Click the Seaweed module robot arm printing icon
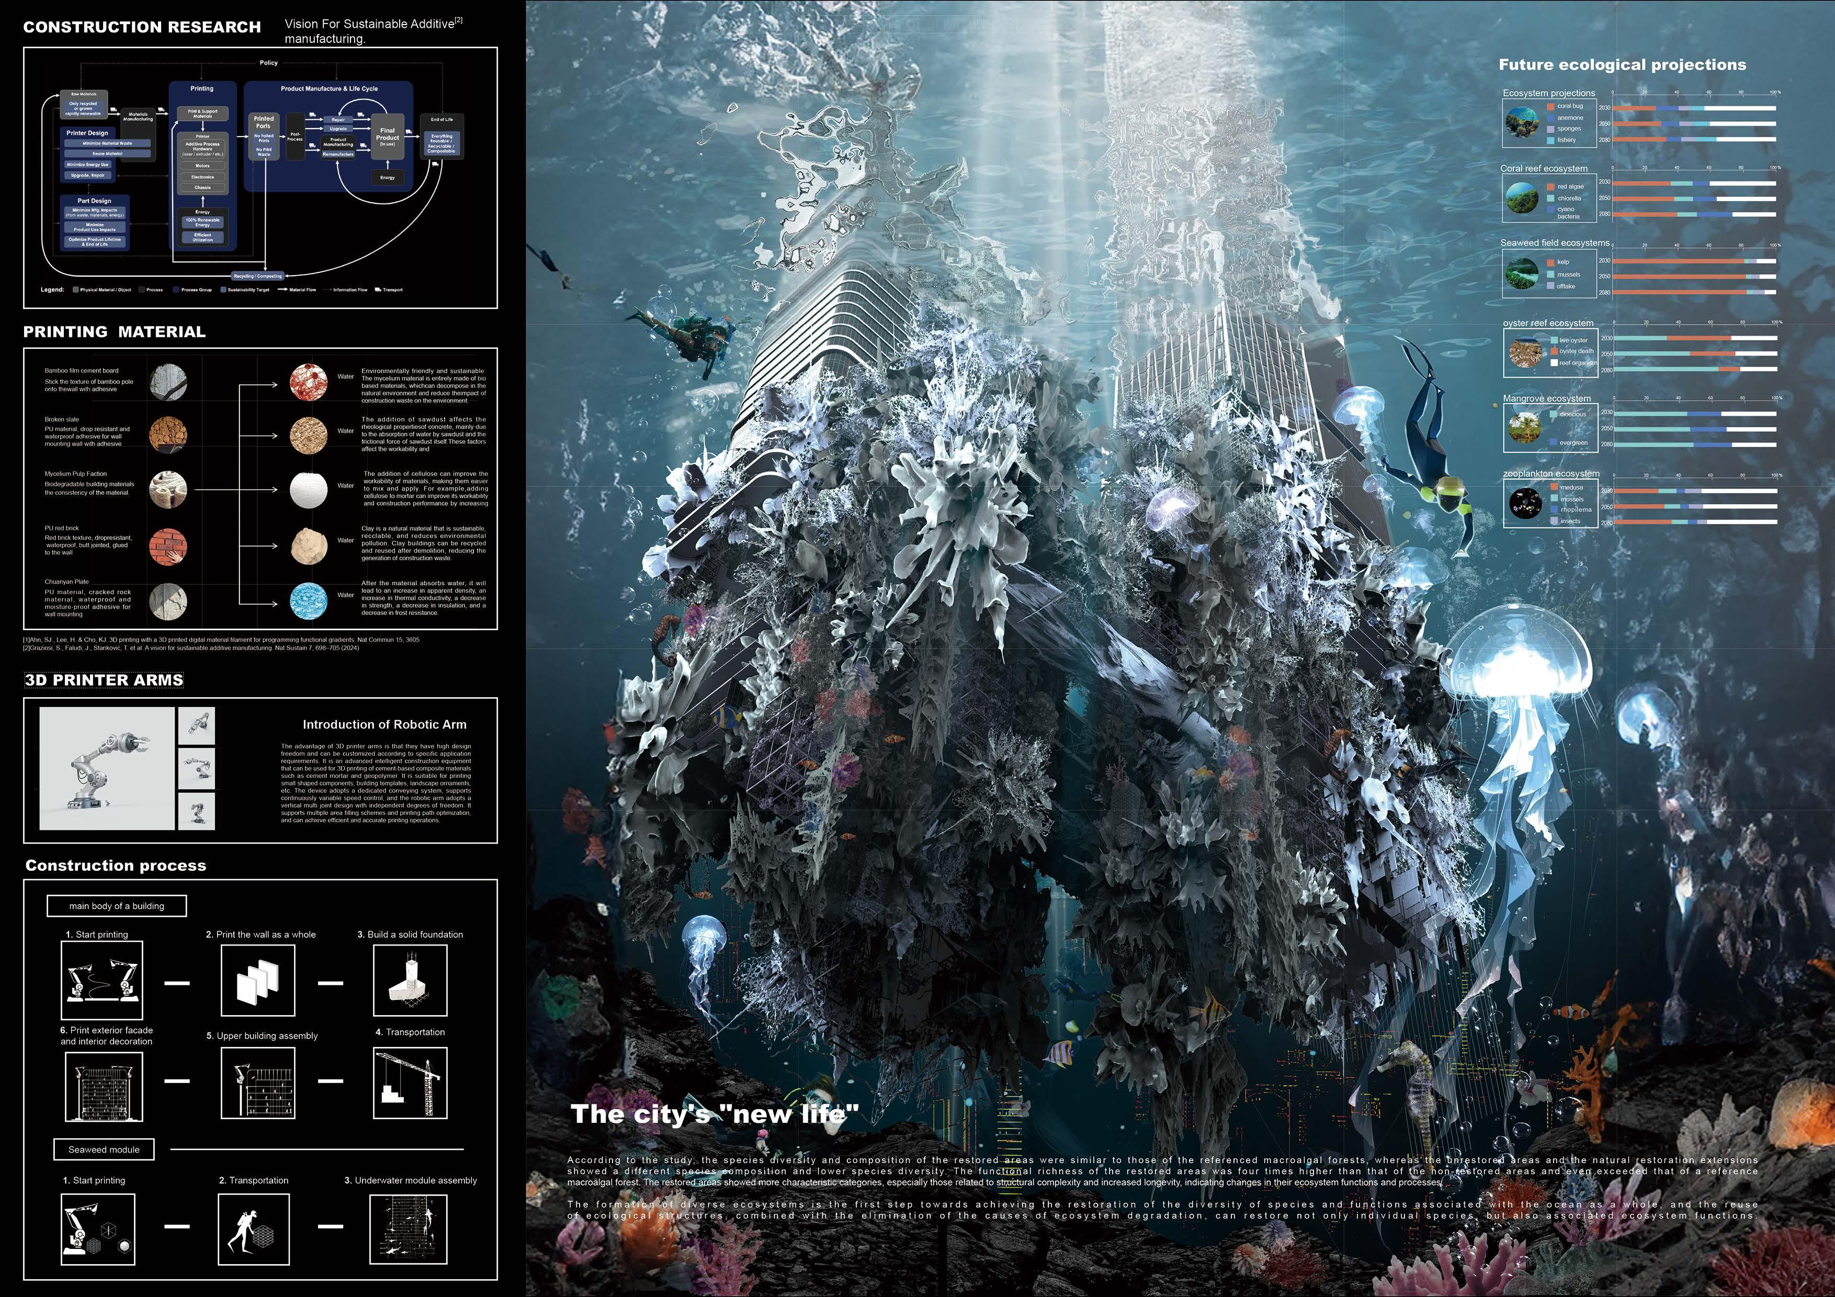 click(97, 1230)
